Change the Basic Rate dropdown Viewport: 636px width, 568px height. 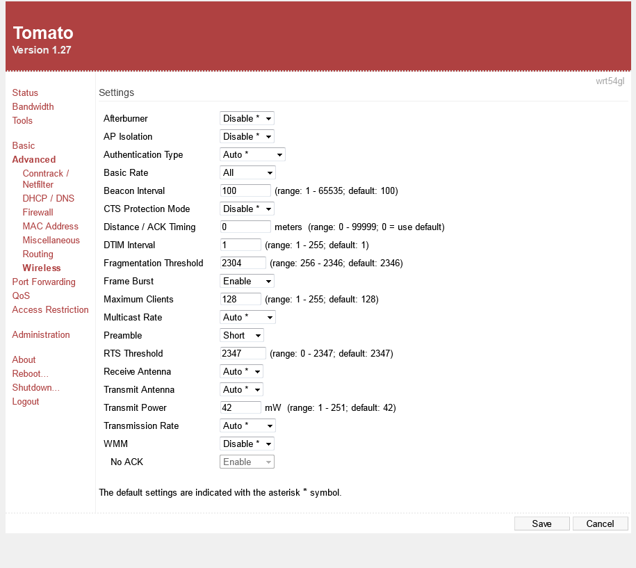247,173
